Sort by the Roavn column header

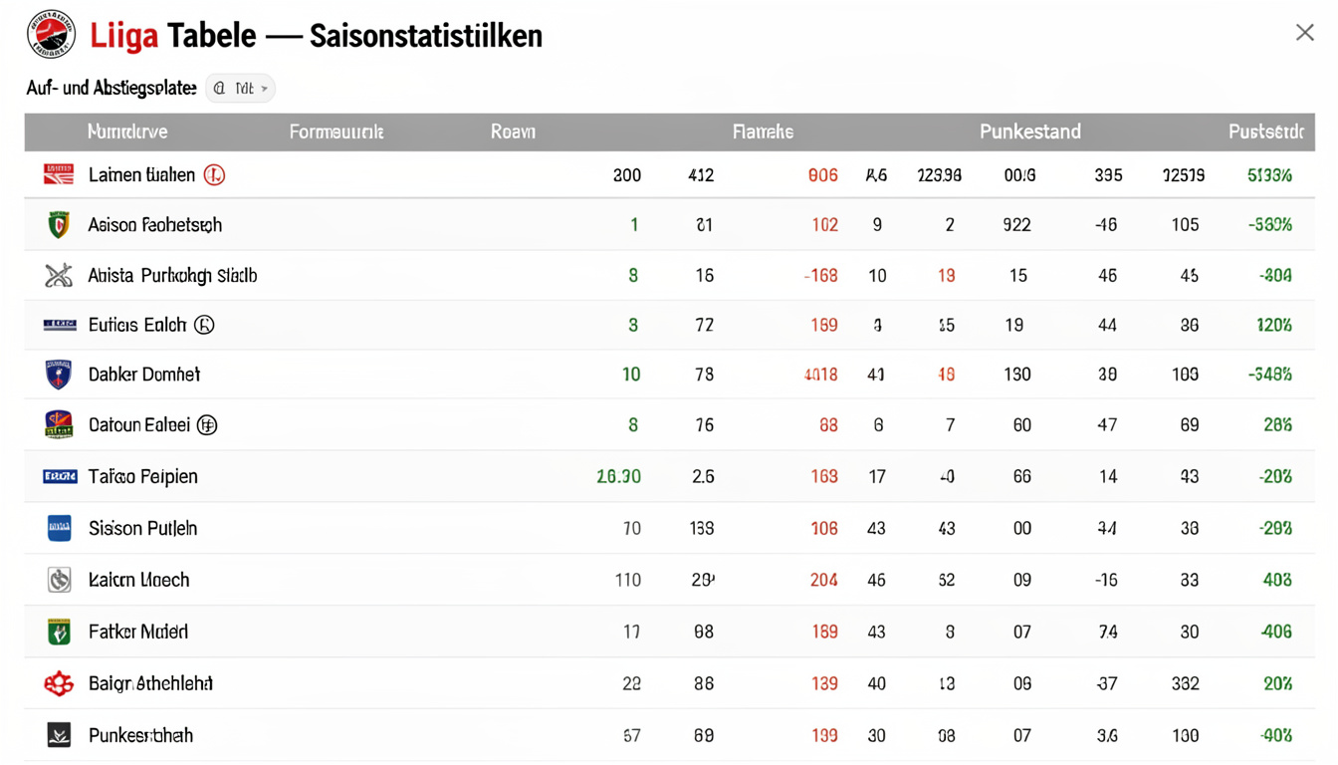click(x=512, y=130)
